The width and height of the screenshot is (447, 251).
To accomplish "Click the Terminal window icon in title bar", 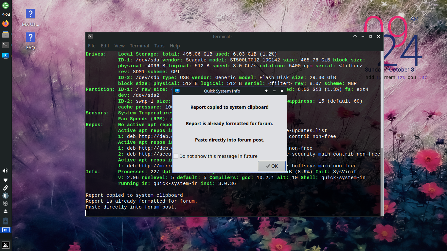I will click(90, 36).
